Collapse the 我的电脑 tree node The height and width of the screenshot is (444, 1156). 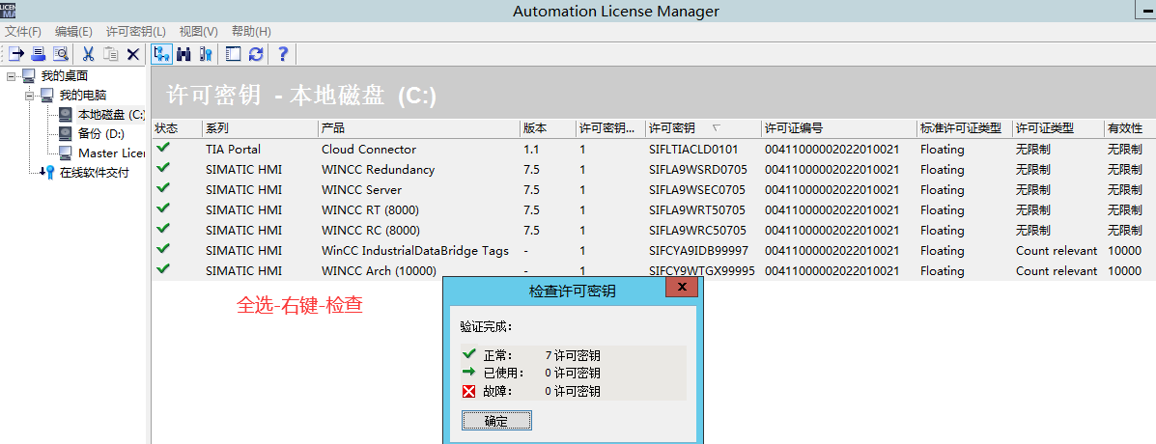pos(30,95)
